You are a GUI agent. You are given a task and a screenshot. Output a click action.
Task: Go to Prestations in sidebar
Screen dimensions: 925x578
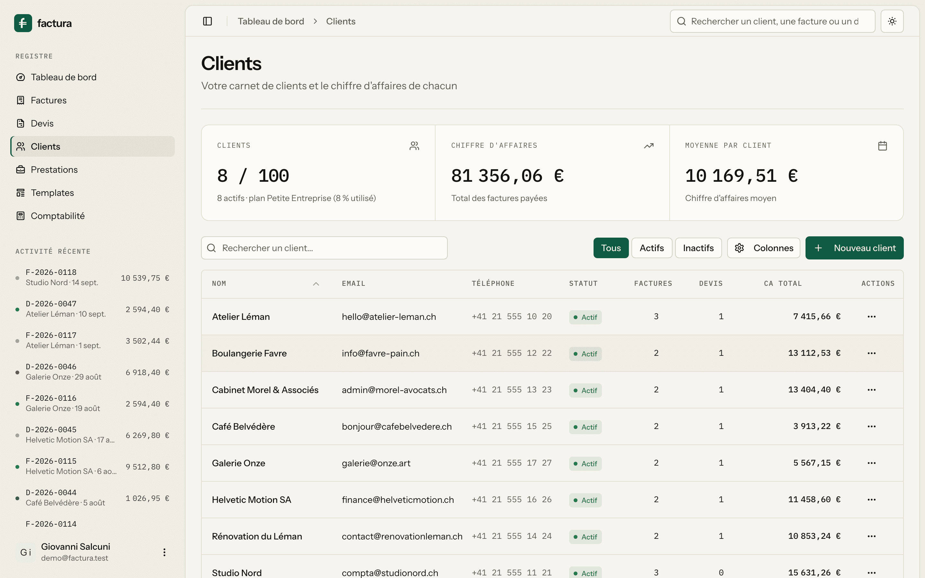tap(92, 170)
